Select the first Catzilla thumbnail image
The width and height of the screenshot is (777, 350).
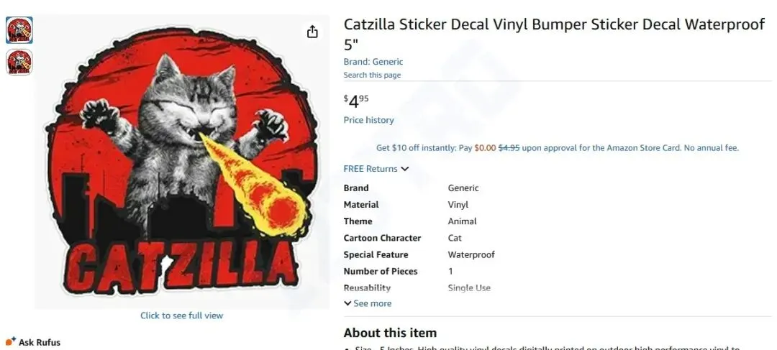[19, 30]
